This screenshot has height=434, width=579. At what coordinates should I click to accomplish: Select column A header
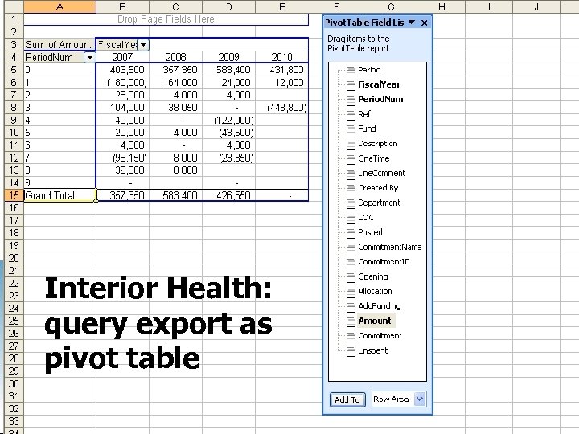click(x=60, y=6)
